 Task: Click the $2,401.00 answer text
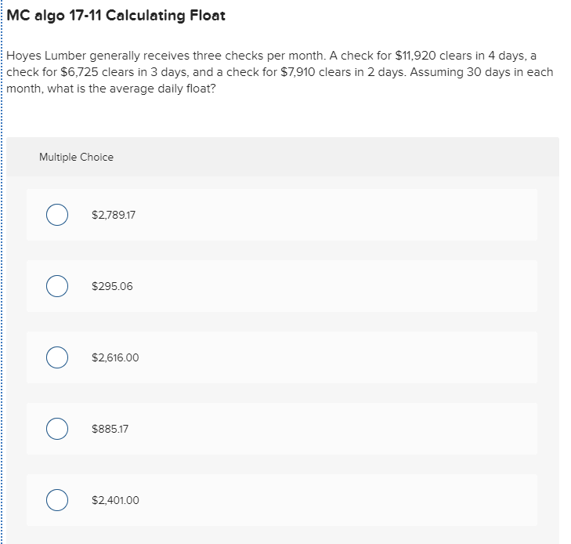[x=115, y=501]
